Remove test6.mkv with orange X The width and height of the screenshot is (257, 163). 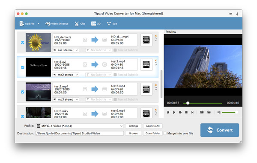click(x=156, y=110)
